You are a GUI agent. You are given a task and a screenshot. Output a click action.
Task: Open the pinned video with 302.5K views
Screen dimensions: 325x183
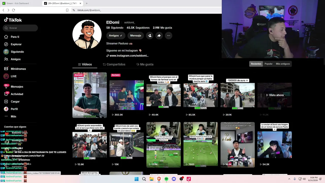[126, 95]
